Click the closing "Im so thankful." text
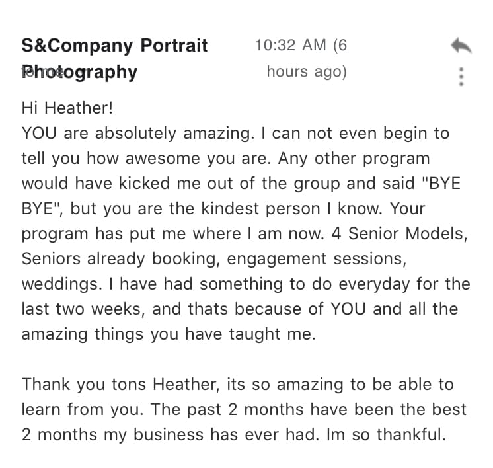The image size is (493, 468). 387,435
